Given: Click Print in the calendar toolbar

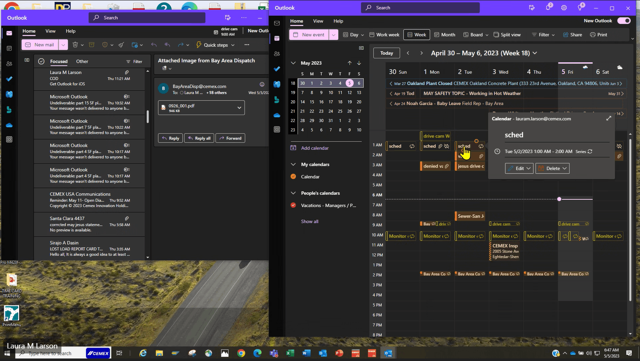Looking at the screenshot, I should tap(599, 35).
